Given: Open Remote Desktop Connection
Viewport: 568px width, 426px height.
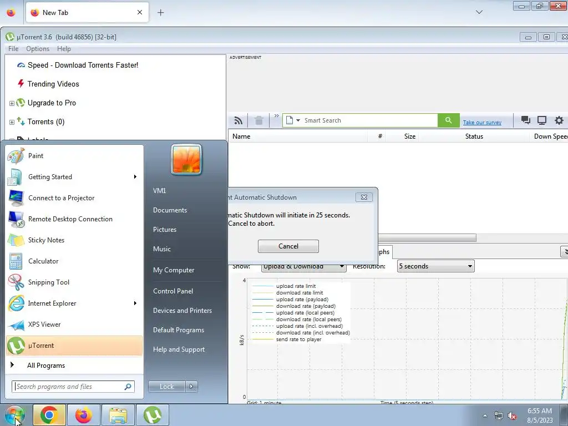Looking at the screenshot, I should (74, 219).
